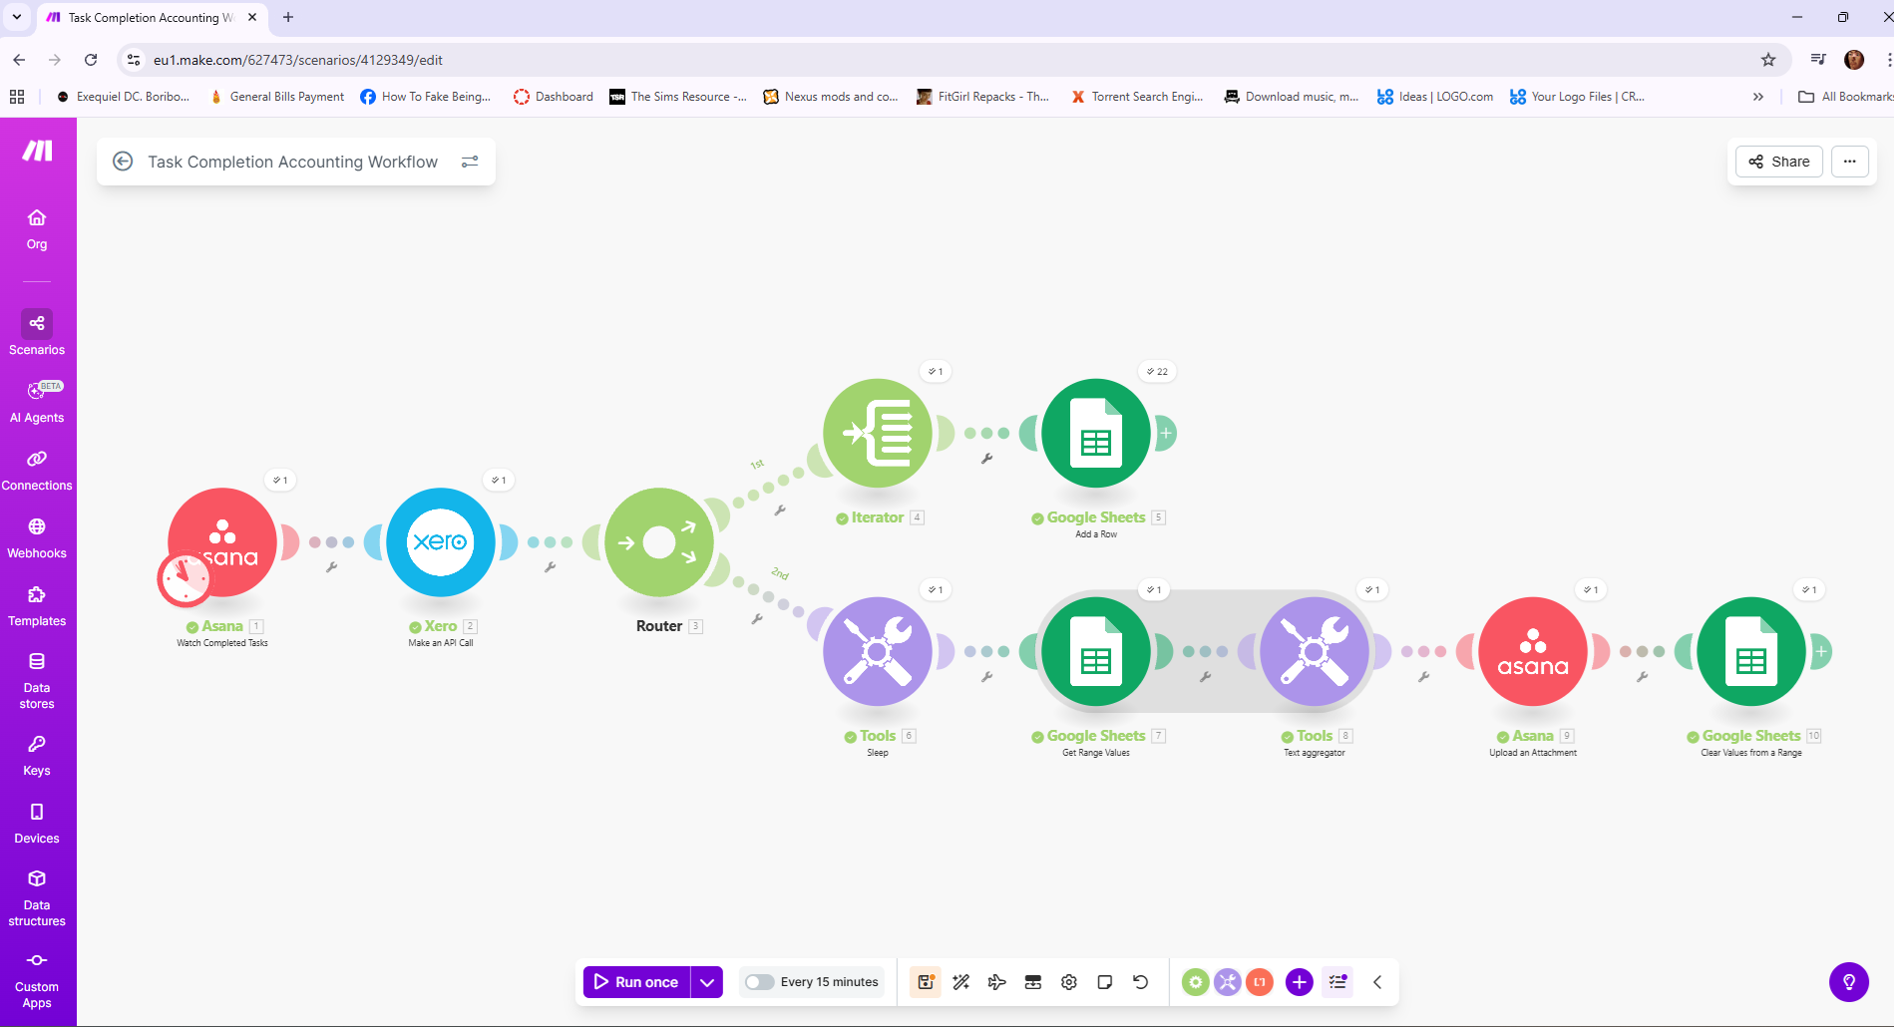This screenshot has height=1027, width=1894.
Task: Open Asana Upload an Attachment module
Action: (1533, 651)
